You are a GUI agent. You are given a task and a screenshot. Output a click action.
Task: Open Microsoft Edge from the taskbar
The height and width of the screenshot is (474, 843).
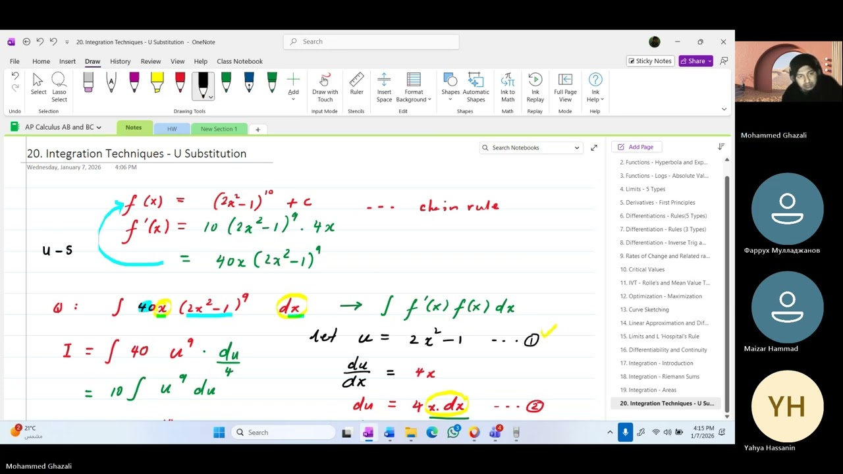click(x=432, y=433)
